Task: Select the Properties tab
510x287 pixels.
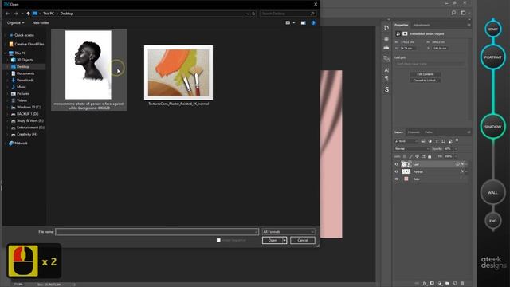Action: tap(401, 25)
